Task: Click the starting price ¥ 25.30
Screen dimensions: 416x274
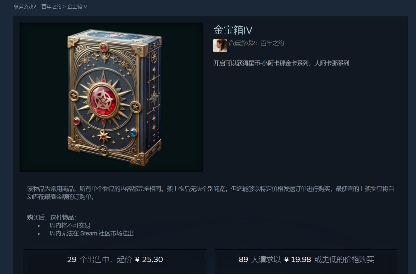Action: 149,259
